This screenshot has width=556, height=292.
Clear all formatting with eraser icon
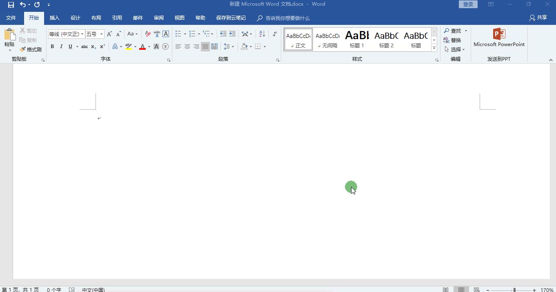coord(148,34)
